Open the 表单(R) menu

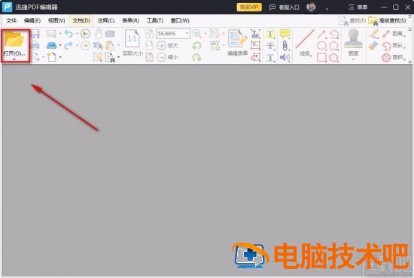tap(130, 20)
